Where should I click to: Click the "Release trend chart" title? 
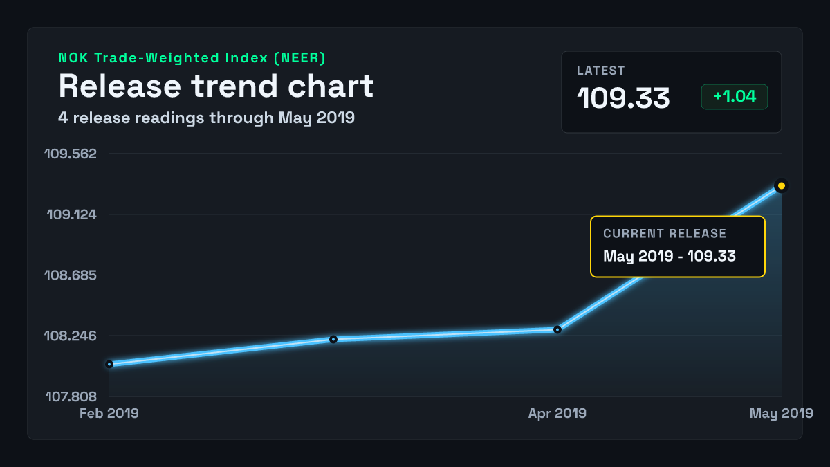[x=216, y=86]
